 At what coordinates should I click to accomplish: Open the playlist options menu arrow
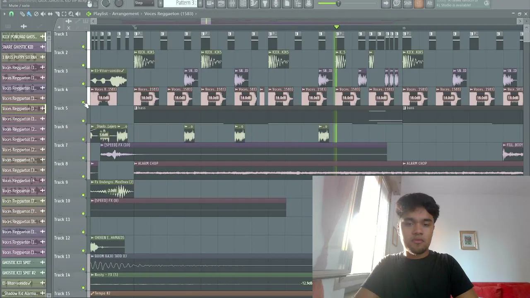coord(5,14)
